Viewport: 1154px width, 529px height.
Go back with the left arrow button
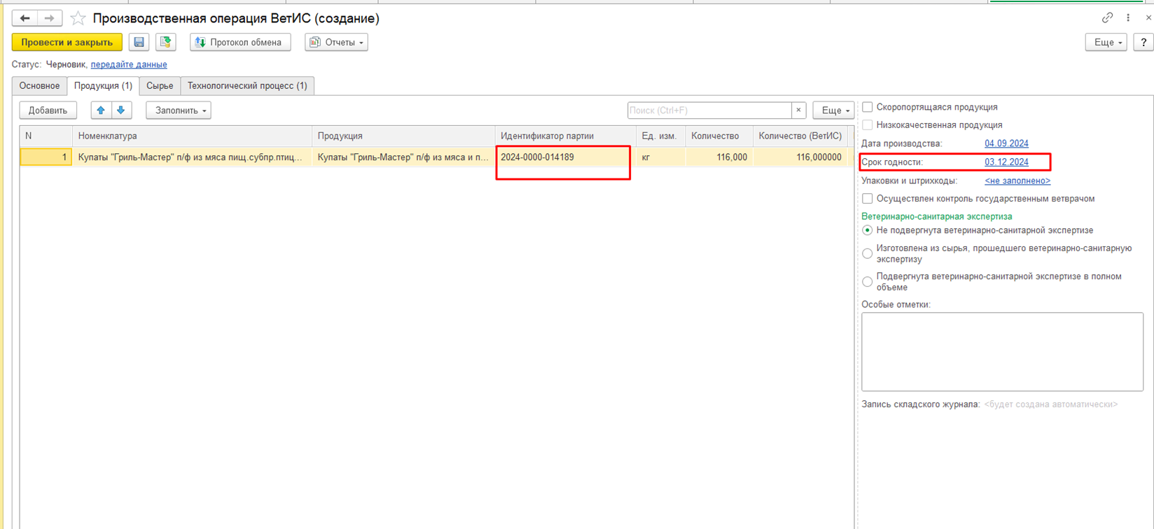[x=25, y=18]
